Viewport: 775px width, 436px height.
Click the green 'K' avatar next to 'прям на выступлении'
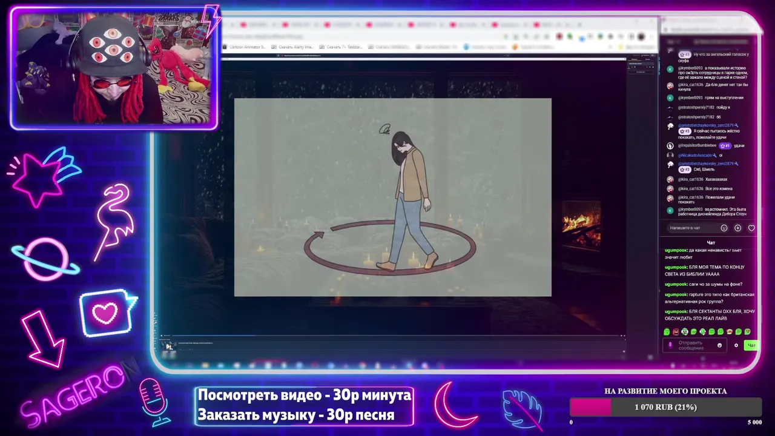click(x=670, y=97)
